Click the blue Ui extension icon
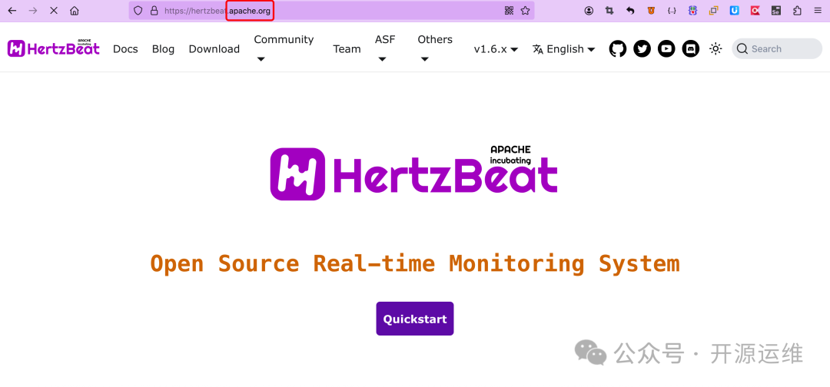The image size is (830, 387). click(734, 11)
